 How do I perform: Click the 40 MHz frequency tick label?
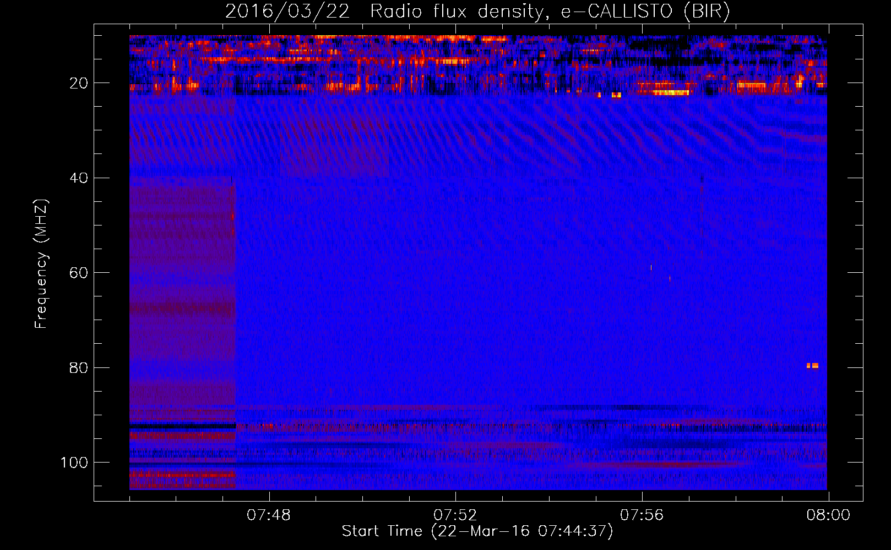click(x=79, y=178)
